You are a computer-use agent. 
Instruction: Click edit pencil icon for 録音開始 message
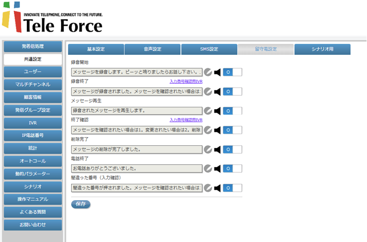point(208,72)
